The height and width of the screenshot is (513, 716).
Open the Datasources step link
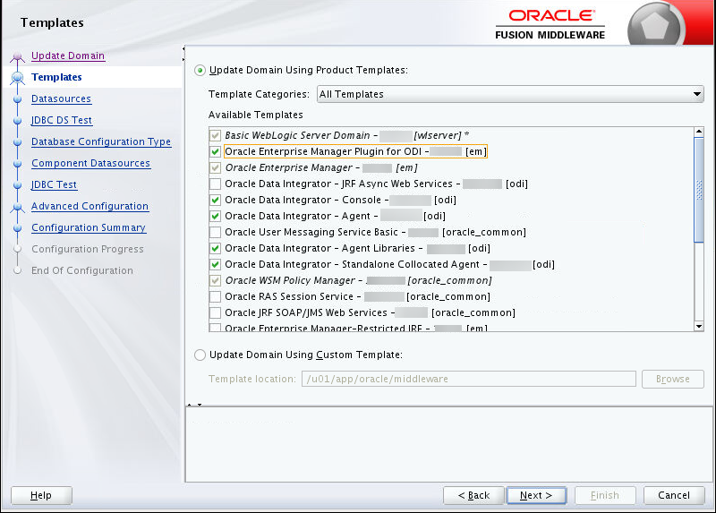click(x=61, y=98)
